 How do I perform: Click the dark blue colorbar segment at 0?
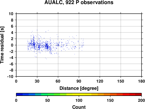click(19, 94)
